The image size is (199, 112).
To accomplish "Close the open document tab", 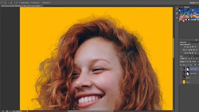I will pos(42,6).
